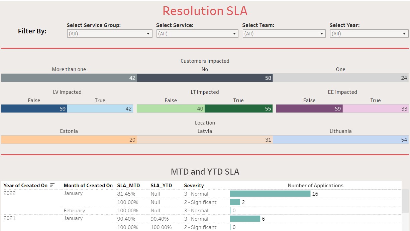Expand the Select Service dropdown
The image size is (410, 231).
tap(197, 34)
